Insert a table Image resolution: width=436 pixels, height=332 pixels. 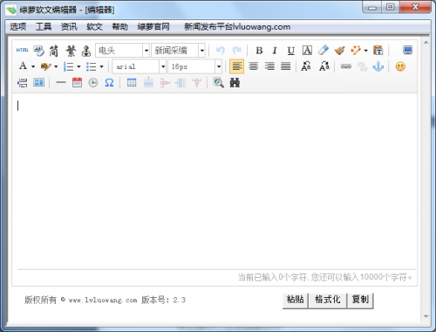[x=132, y=83]
